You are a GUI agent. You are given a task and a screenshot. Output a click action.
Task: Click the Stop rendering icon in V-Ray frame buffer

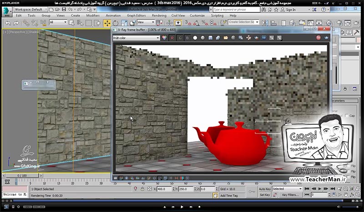point(318,38)
